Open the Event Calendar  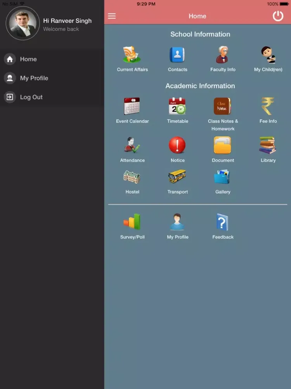(x=132, y=106)
